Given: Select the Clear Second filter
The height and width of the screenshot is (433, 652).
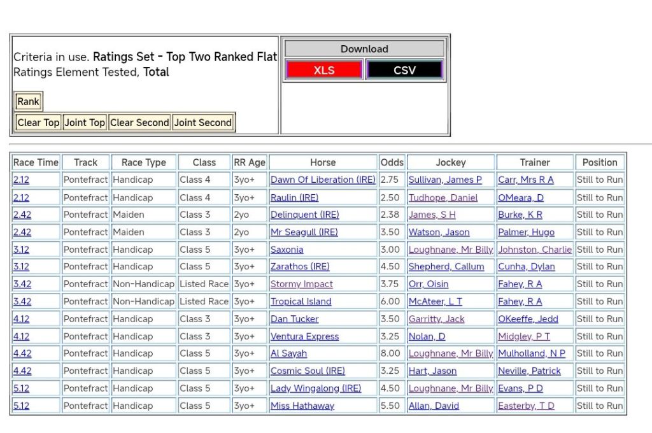Looking at the screenshot, I should [139, 122].
